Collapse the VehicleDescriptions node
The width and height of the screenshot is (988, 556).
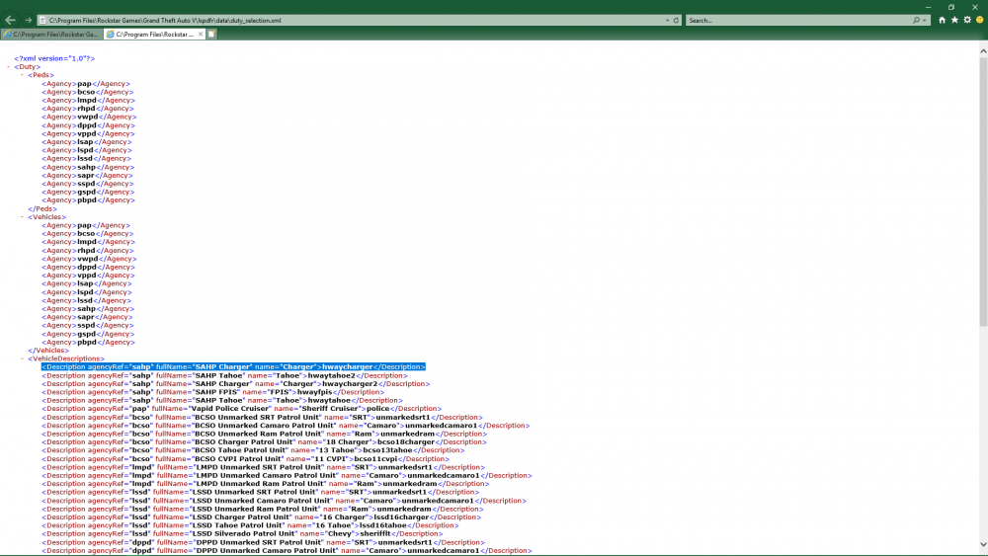[22, 358]
